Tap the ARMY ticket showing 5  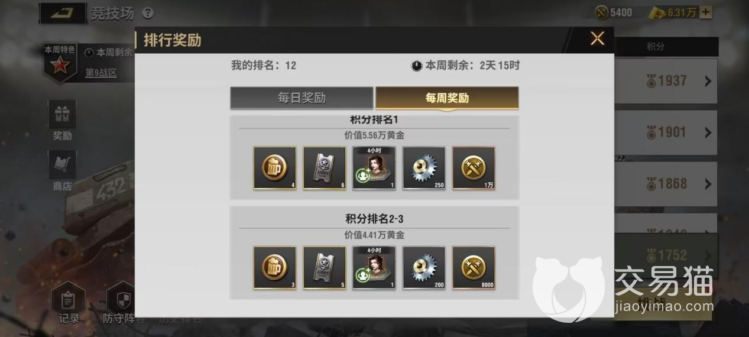pos(325,268)
